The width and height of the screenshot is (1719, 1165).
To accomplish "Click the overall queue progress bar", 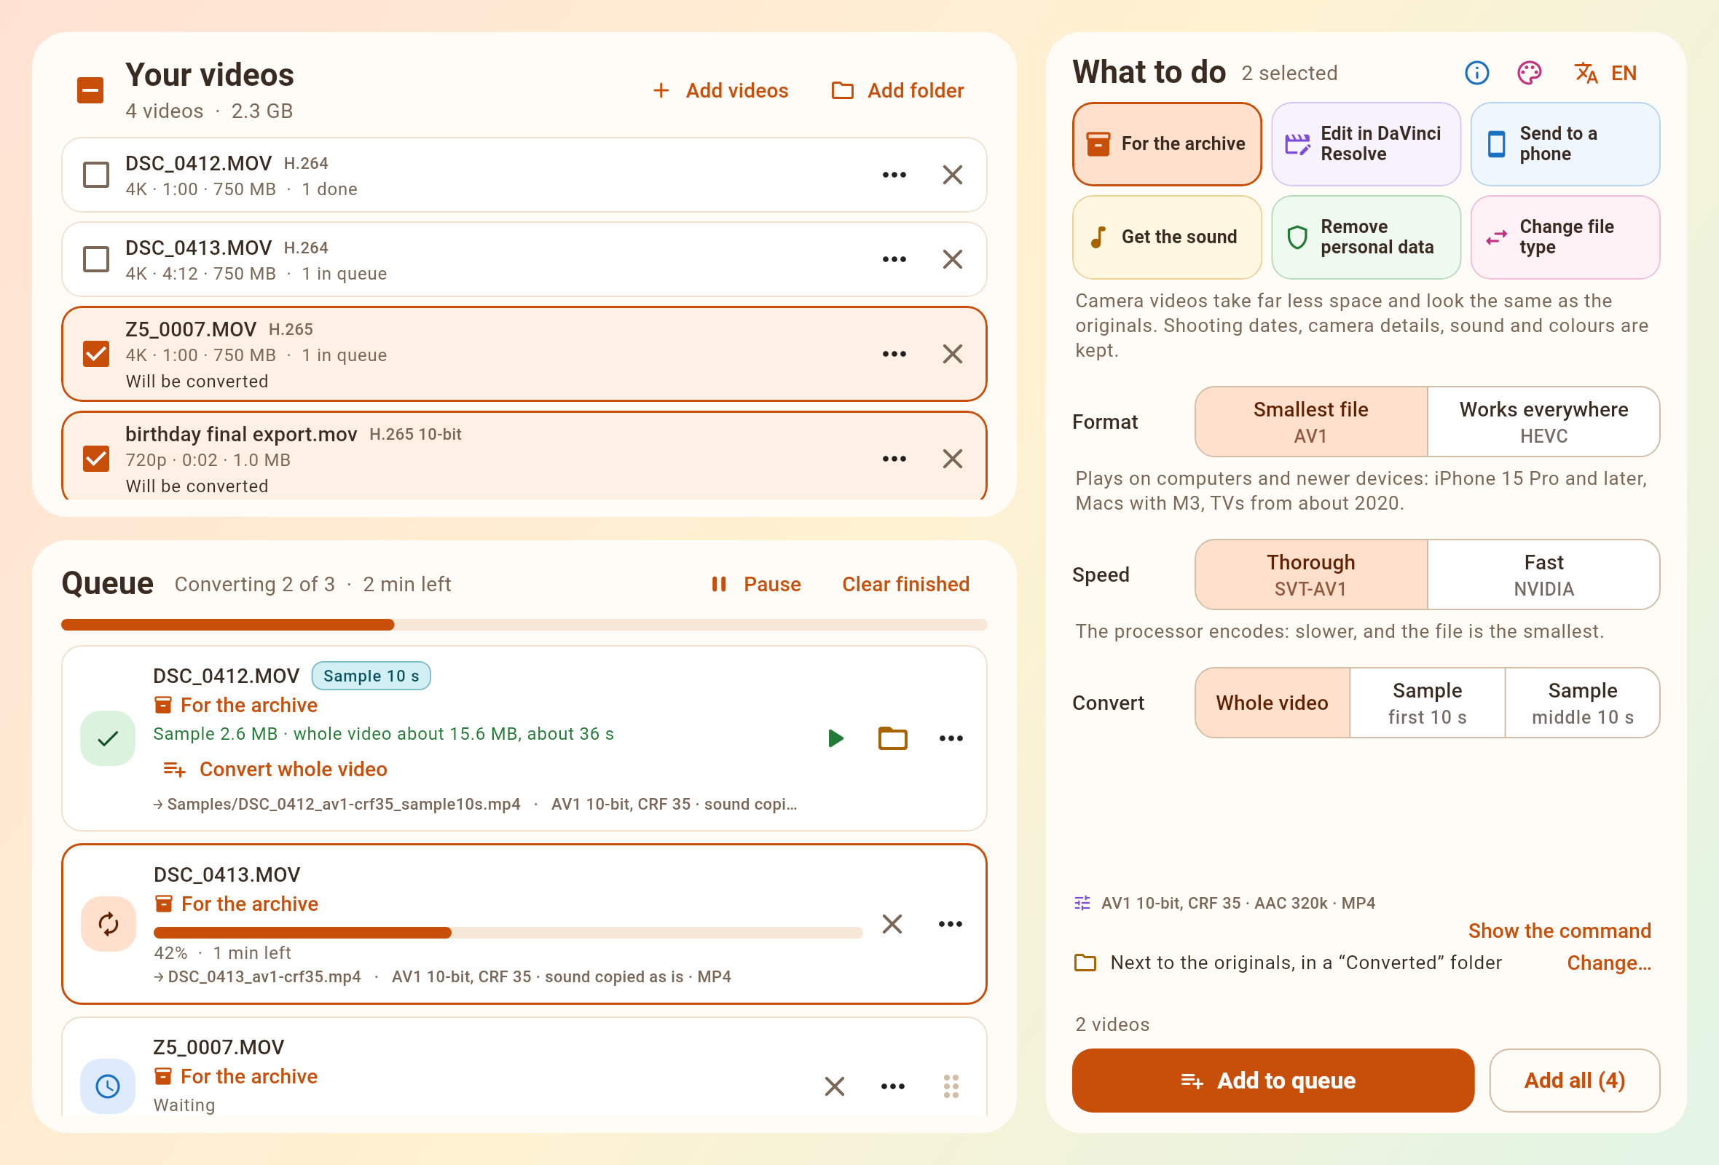I will point(524,625).
